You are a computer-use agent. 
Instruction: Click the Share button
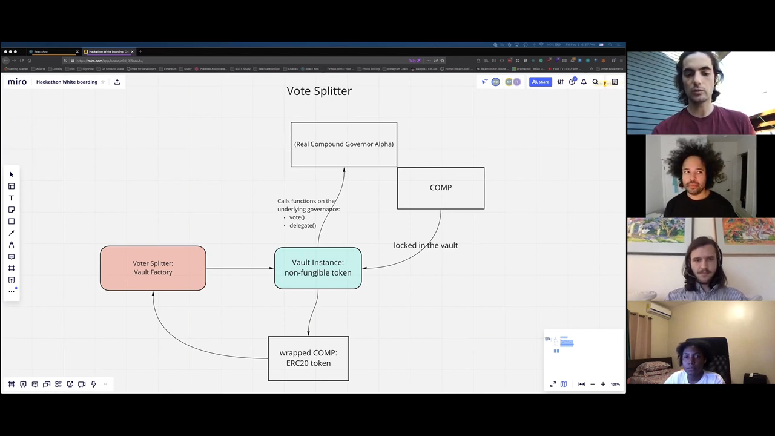(x=541, y=82)
